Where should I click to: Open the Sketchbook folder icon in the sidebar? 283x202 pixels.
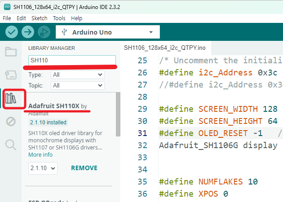(11, 52)
